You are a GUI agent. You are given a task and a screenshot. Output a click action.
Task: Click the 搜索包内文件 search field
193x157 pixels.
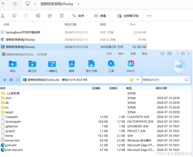tap(163, 80)
